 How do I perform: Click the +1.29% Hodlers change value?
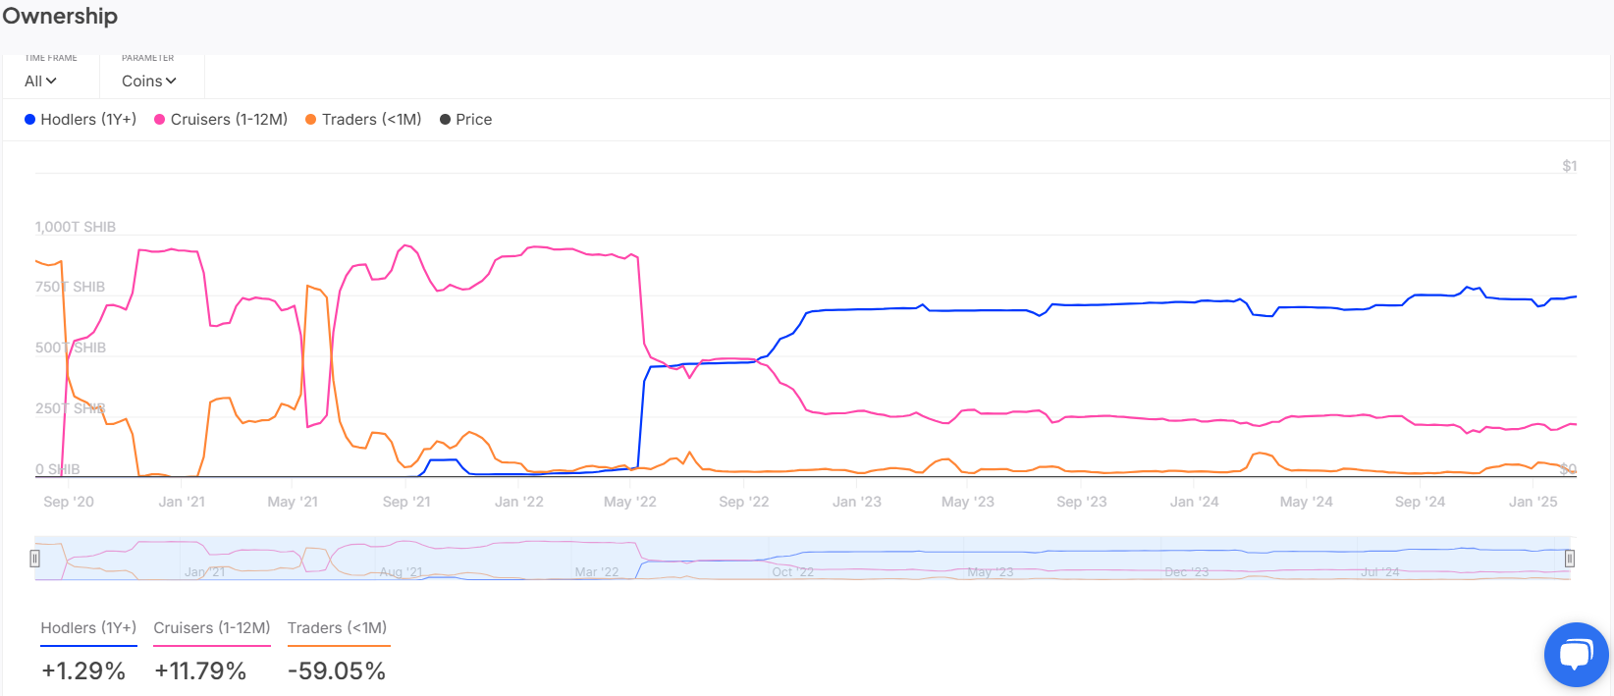click(x=83, y=671)
